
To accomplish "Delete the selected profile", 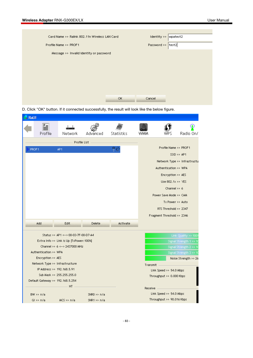I will [95, 223].
